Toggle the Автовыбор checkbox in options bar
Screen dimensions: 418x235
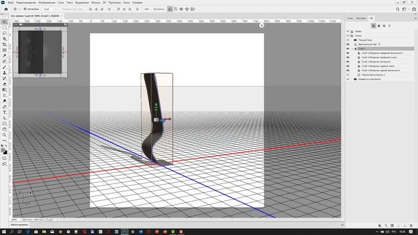[x=25, y=9]
